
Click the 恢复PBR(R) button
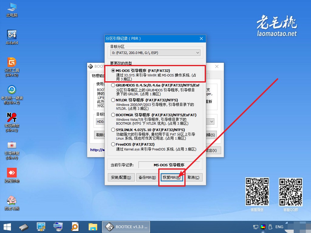[x=172, y=177]
